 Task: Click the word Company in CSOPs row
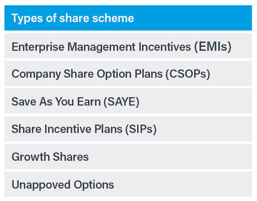(x=36, y=74)
